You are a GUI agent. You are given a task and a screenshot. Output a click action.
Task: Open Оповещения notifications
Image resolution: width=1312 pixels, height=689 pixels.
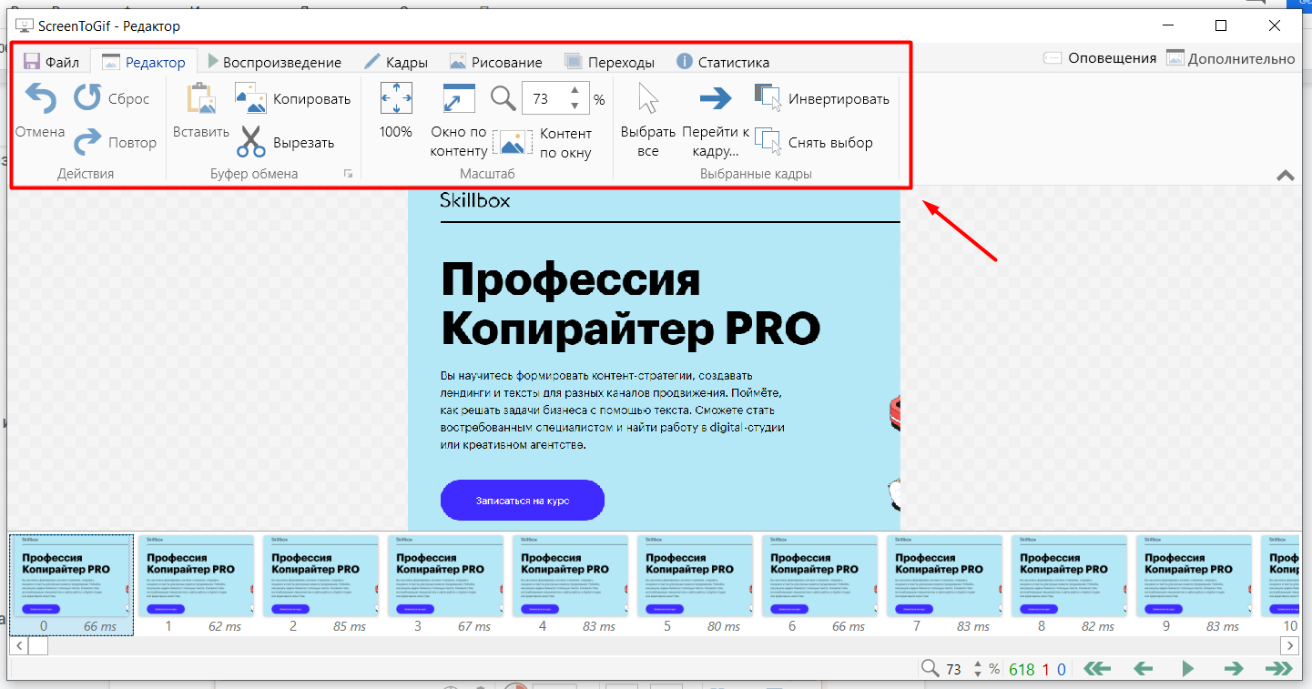(x=1100, y=58)
